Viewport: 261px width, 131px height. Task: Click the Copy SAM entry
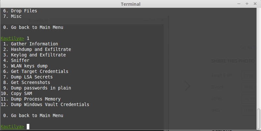click(x=16, y=94)
